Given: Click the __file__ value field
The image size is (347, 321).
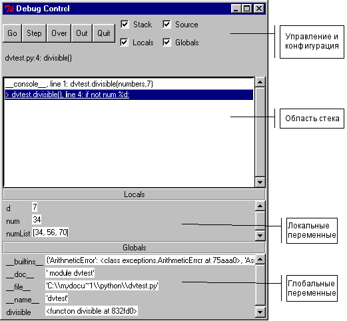Looking at the screenshot, I should [x=102, y=286].
